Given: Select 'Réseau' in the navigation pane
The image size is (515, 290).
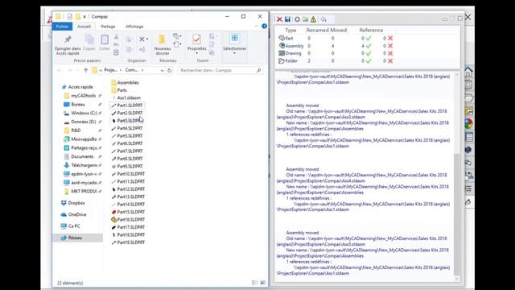Looking at the screenshot, I should [75, 238].
